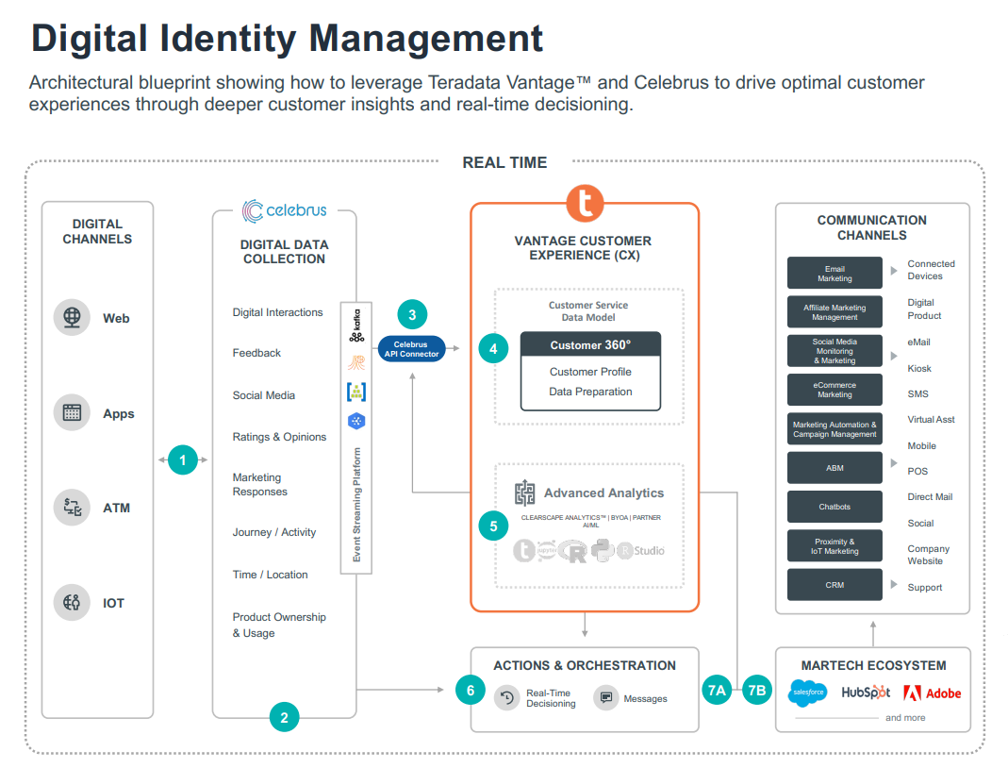Select the Chatbots box

click(834, 507)
